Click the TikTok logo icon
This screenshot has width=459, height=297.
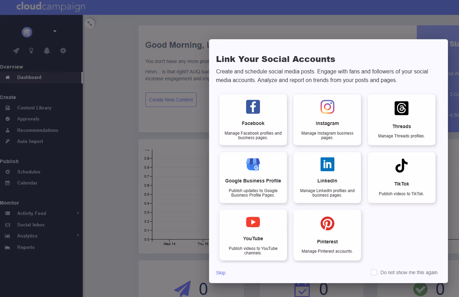(402, 166)
